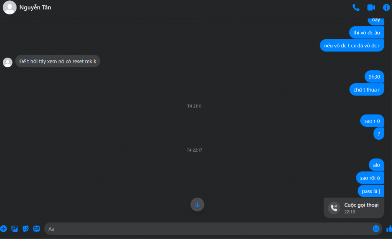Image resolution: width=392 pixels, height=239 pixels.
Task: Click the 'T4 22:17' timestamp
Action: (194, 150)
